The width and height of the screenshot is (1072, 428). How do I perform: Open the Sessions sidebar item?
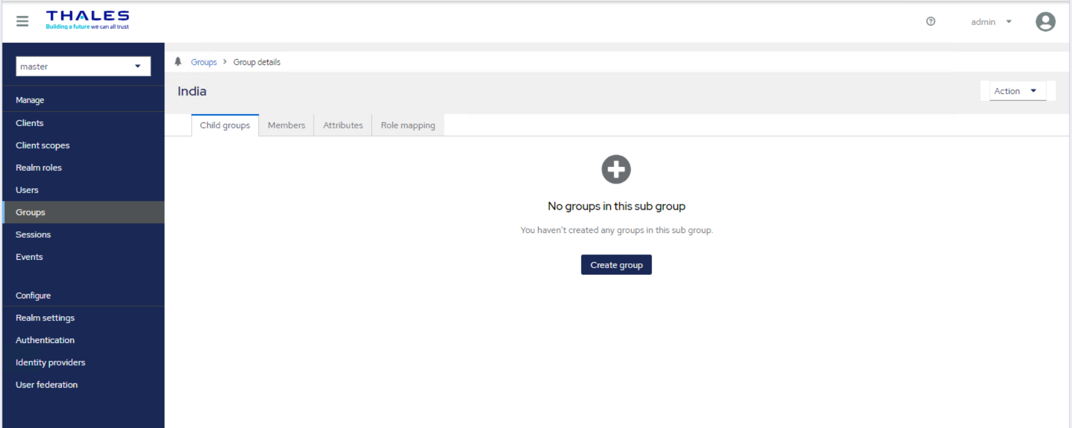point(33,235)
